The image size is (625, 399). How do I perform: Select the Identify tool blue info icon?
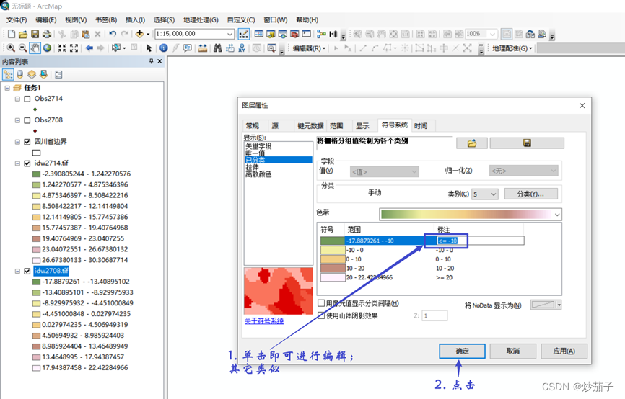tap(163, 48)
